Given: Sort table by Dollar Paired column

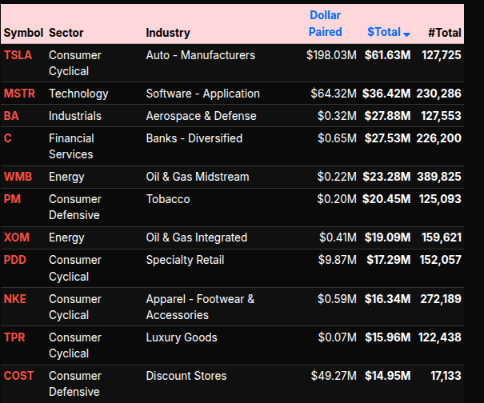Looking at the screenshot, I should pyautogui.click(x=325, y=24).
